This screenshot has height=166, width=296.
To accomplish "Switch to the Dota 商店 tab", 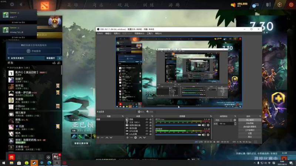I will (98, 5).
